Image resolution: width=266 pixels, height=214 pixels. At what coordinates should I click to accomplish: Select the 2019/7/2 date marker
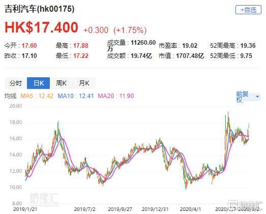coord(84,209)
